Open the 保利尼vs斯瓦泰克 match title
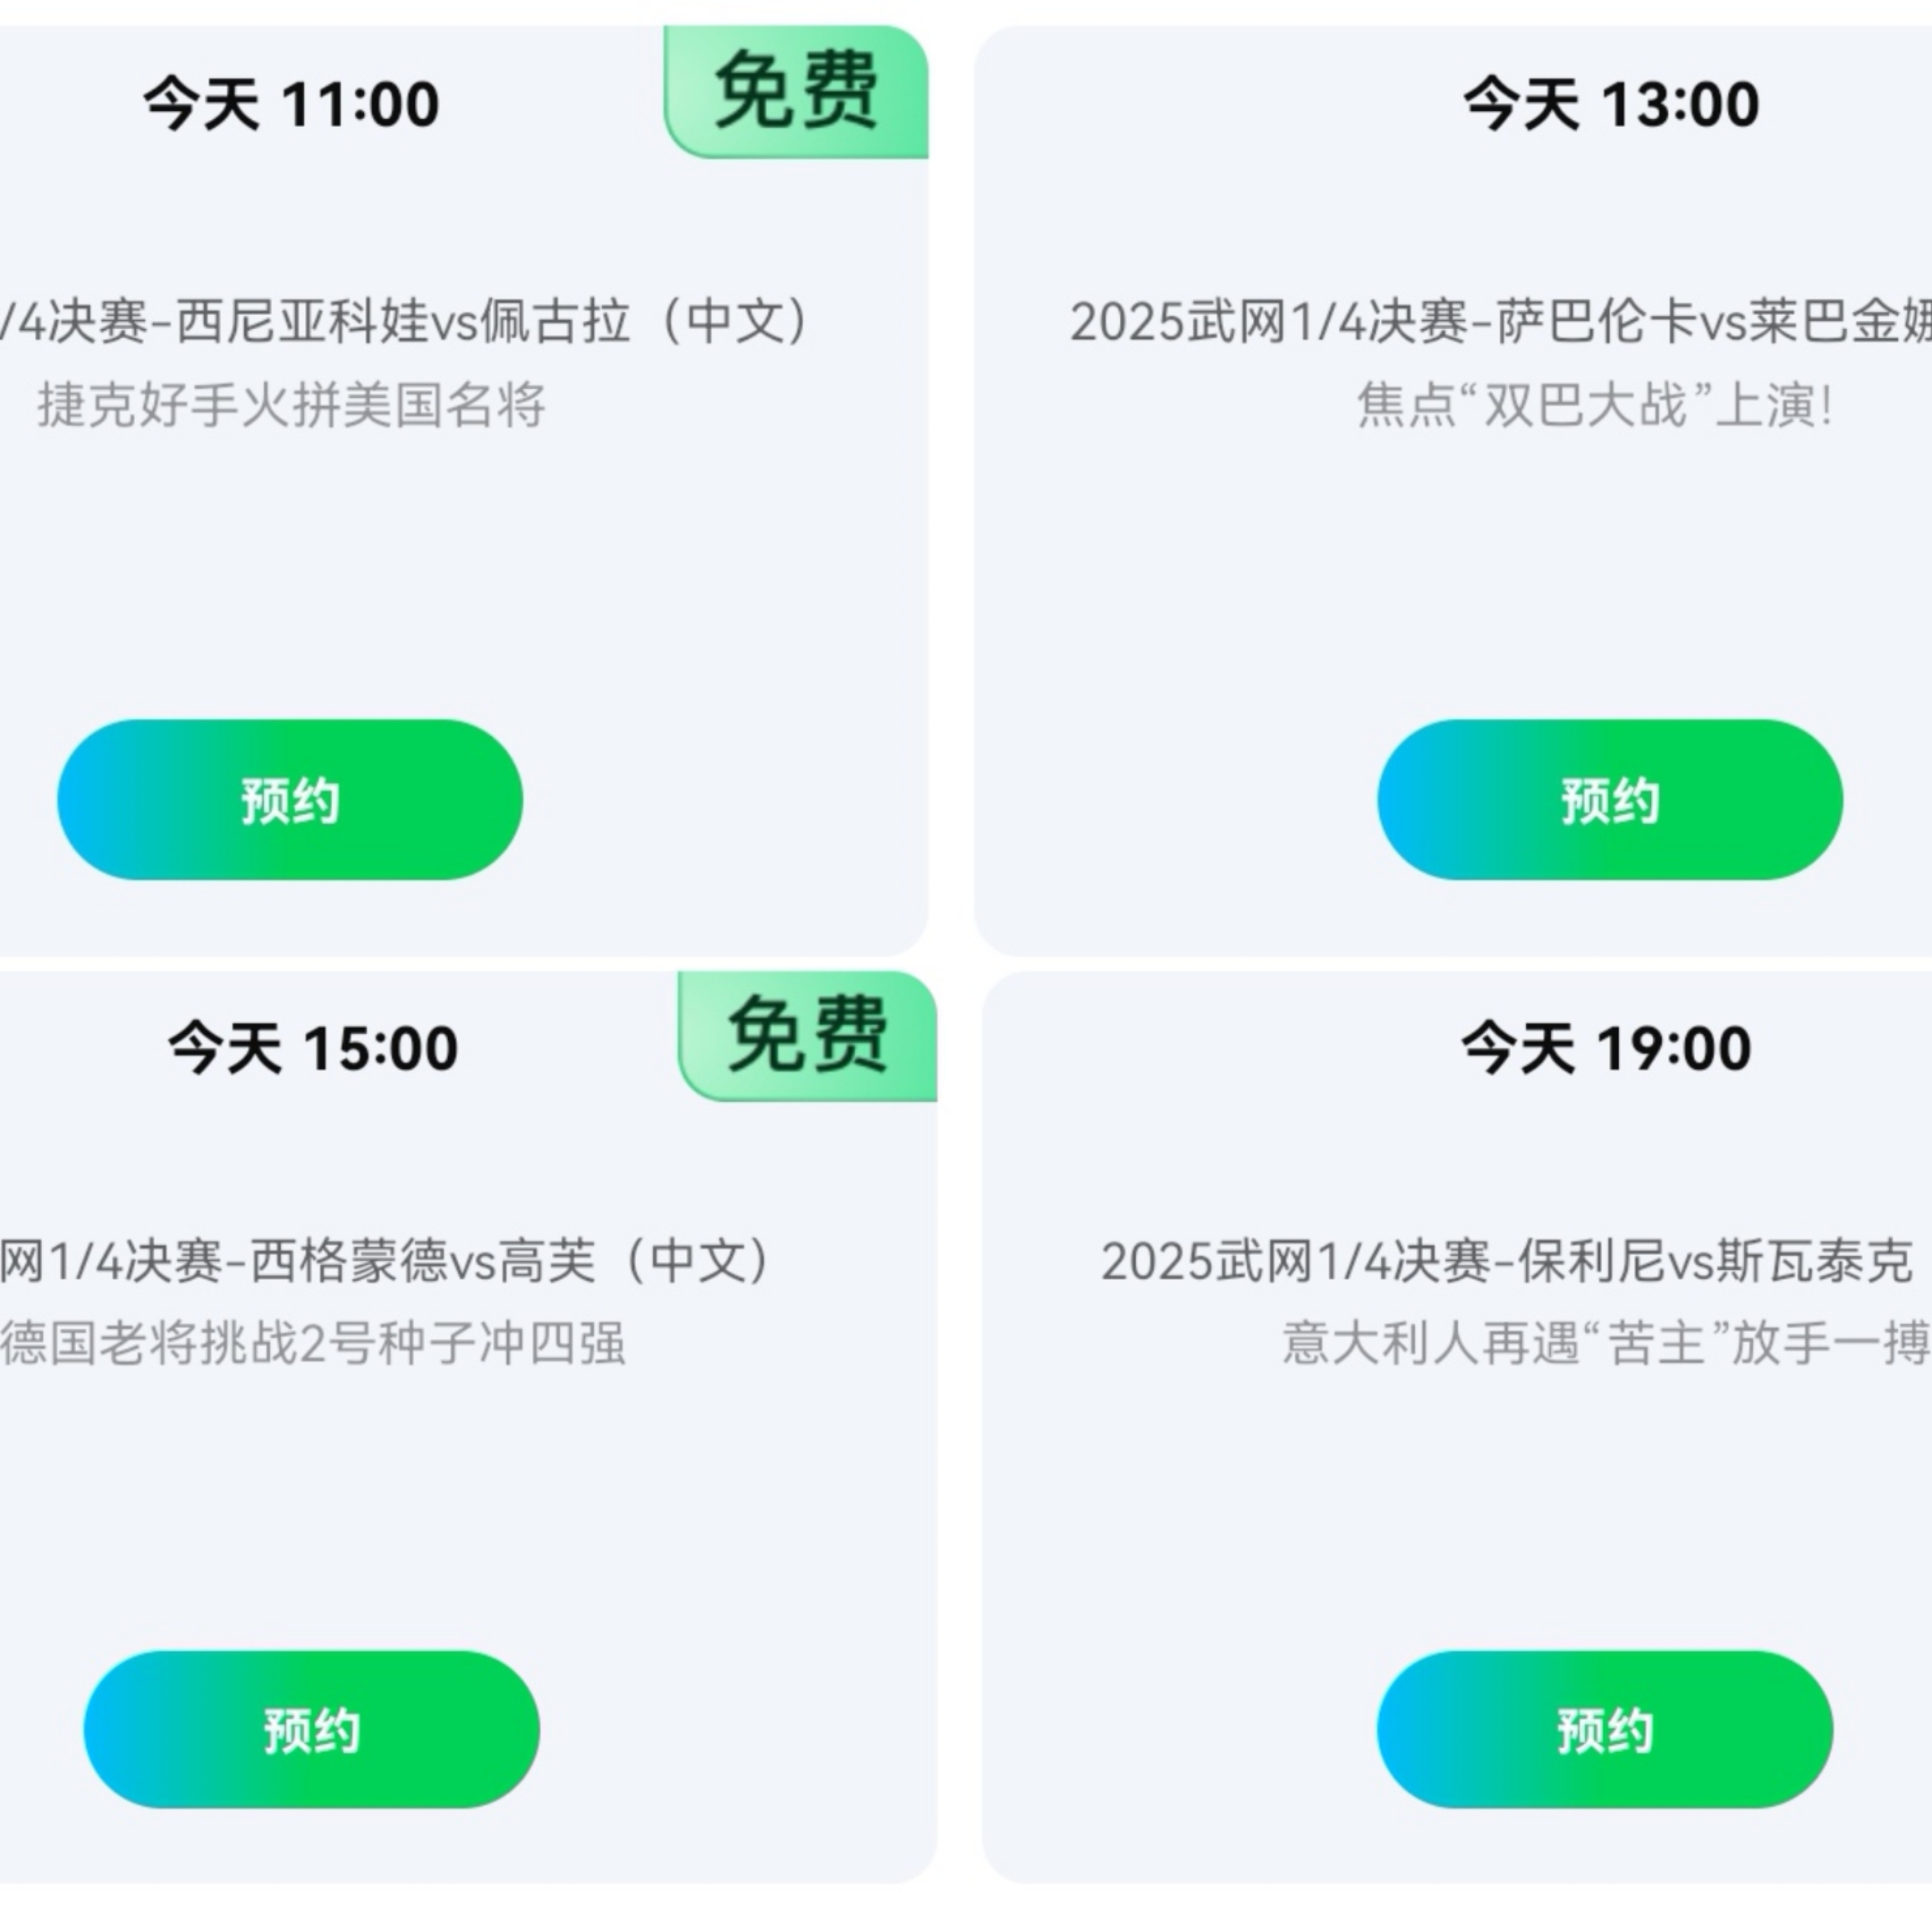This screenshot has width=1932, height=1932. [1507, 1261]
